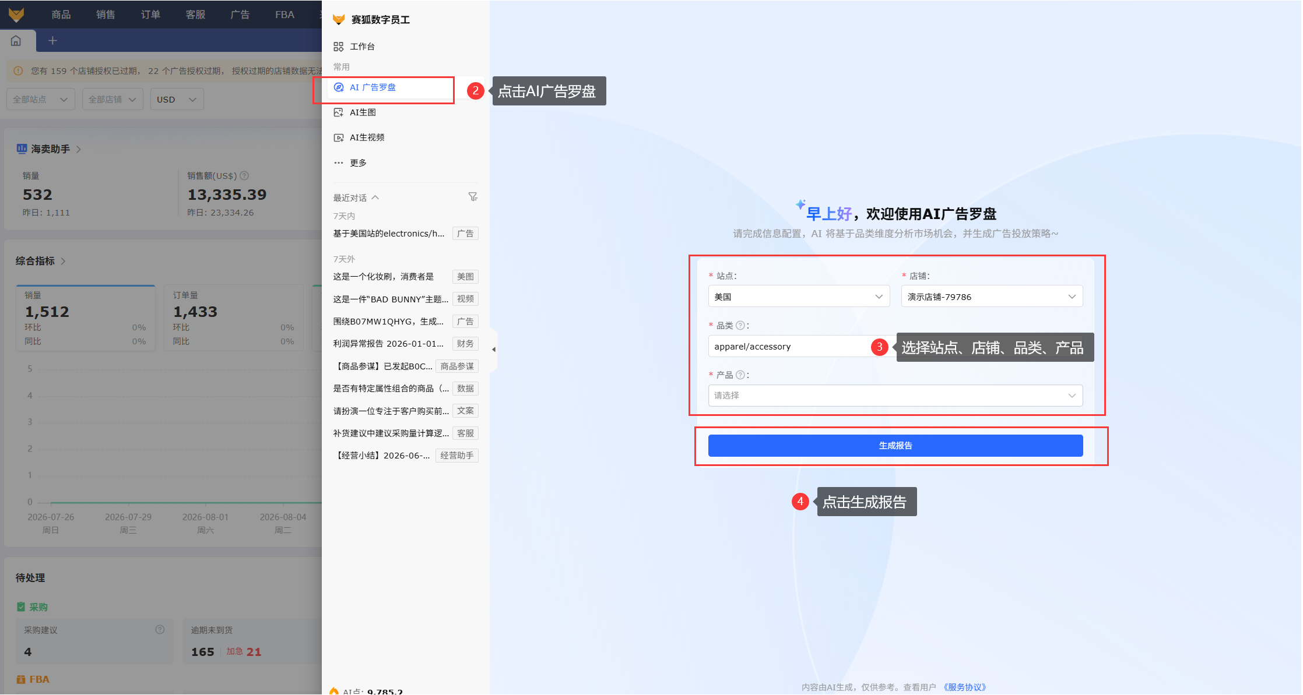Click the AI生图 image icon
Viewport: 1303px width, 695px height.
(338, 112)
